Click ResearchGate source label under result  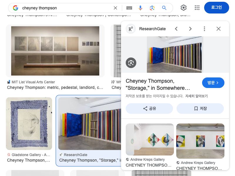(x=75, y=155)
